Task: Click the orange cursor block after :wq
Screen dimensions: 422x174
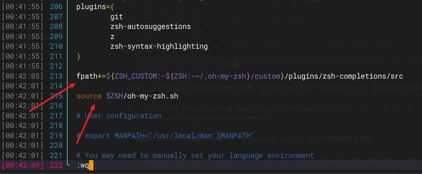Action: [91, 165]
